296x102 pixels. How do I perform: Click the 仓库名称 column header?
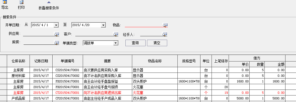click(x=18, y=61)
